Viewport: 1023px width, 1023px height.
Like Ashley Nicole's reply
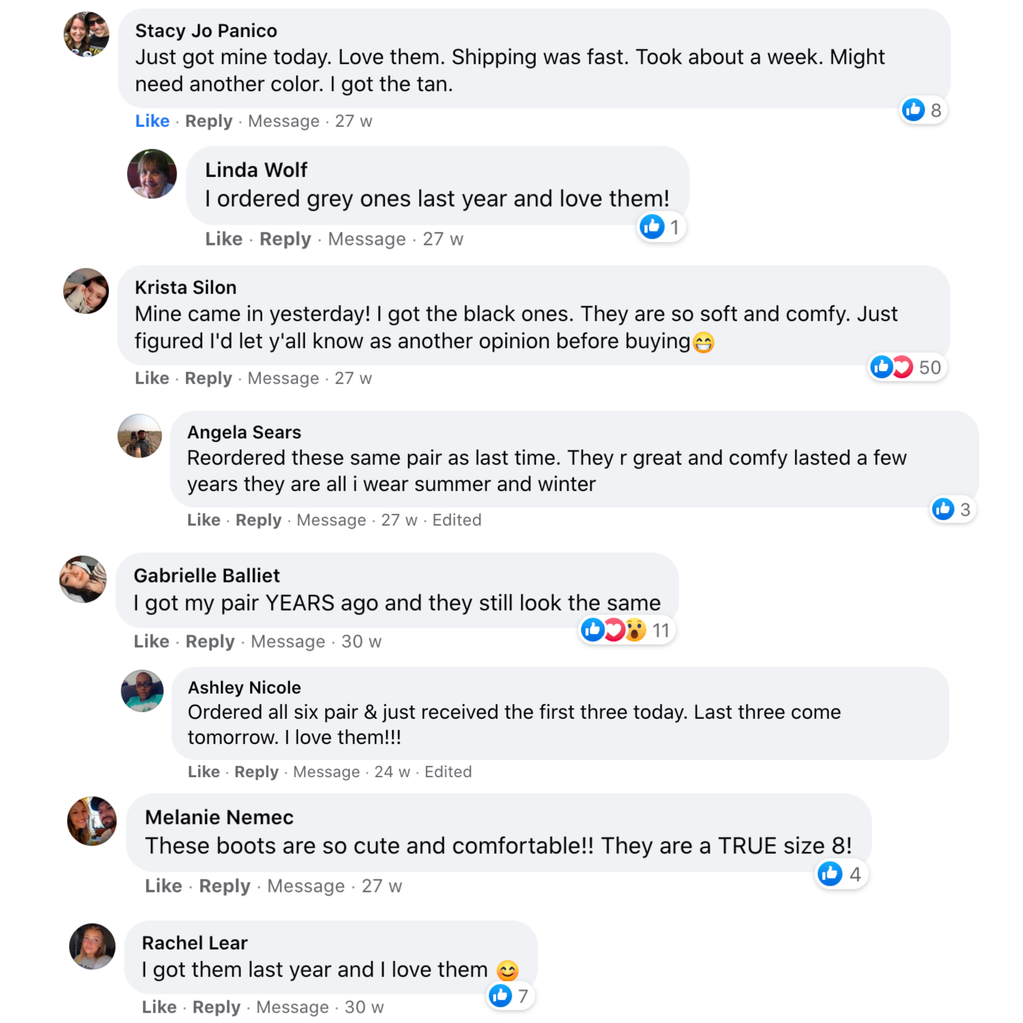(x=203, y=771)
